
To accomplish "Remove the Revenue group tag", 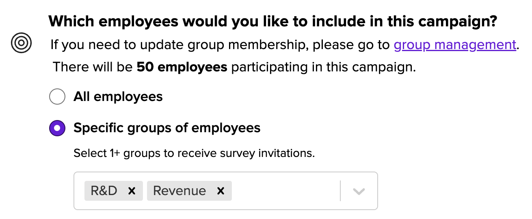I will pyautogui.click(x=221, y=191).
